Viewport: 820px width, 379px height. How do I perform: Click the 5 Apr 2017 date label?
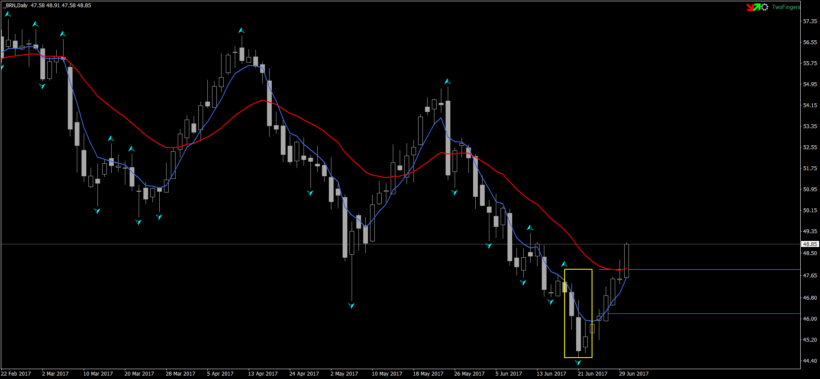tap(220, 373)
